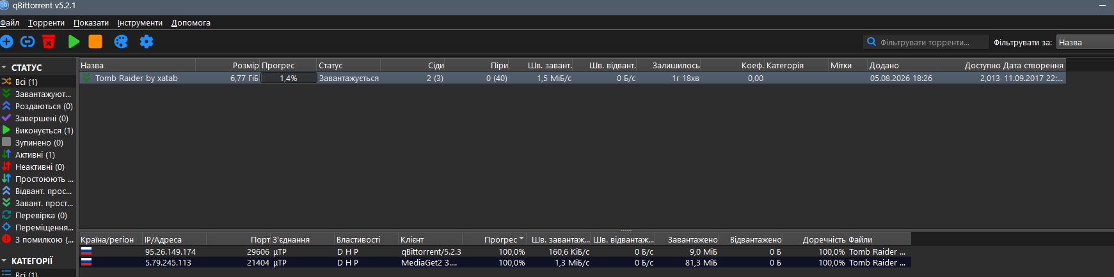Open the Торренти menu

(46, 22)
